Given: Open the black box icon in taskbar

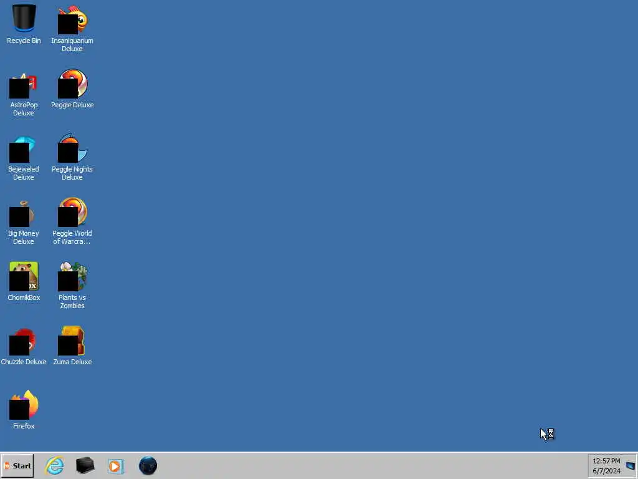Looking at the screenshot, I should pos(85,465).
